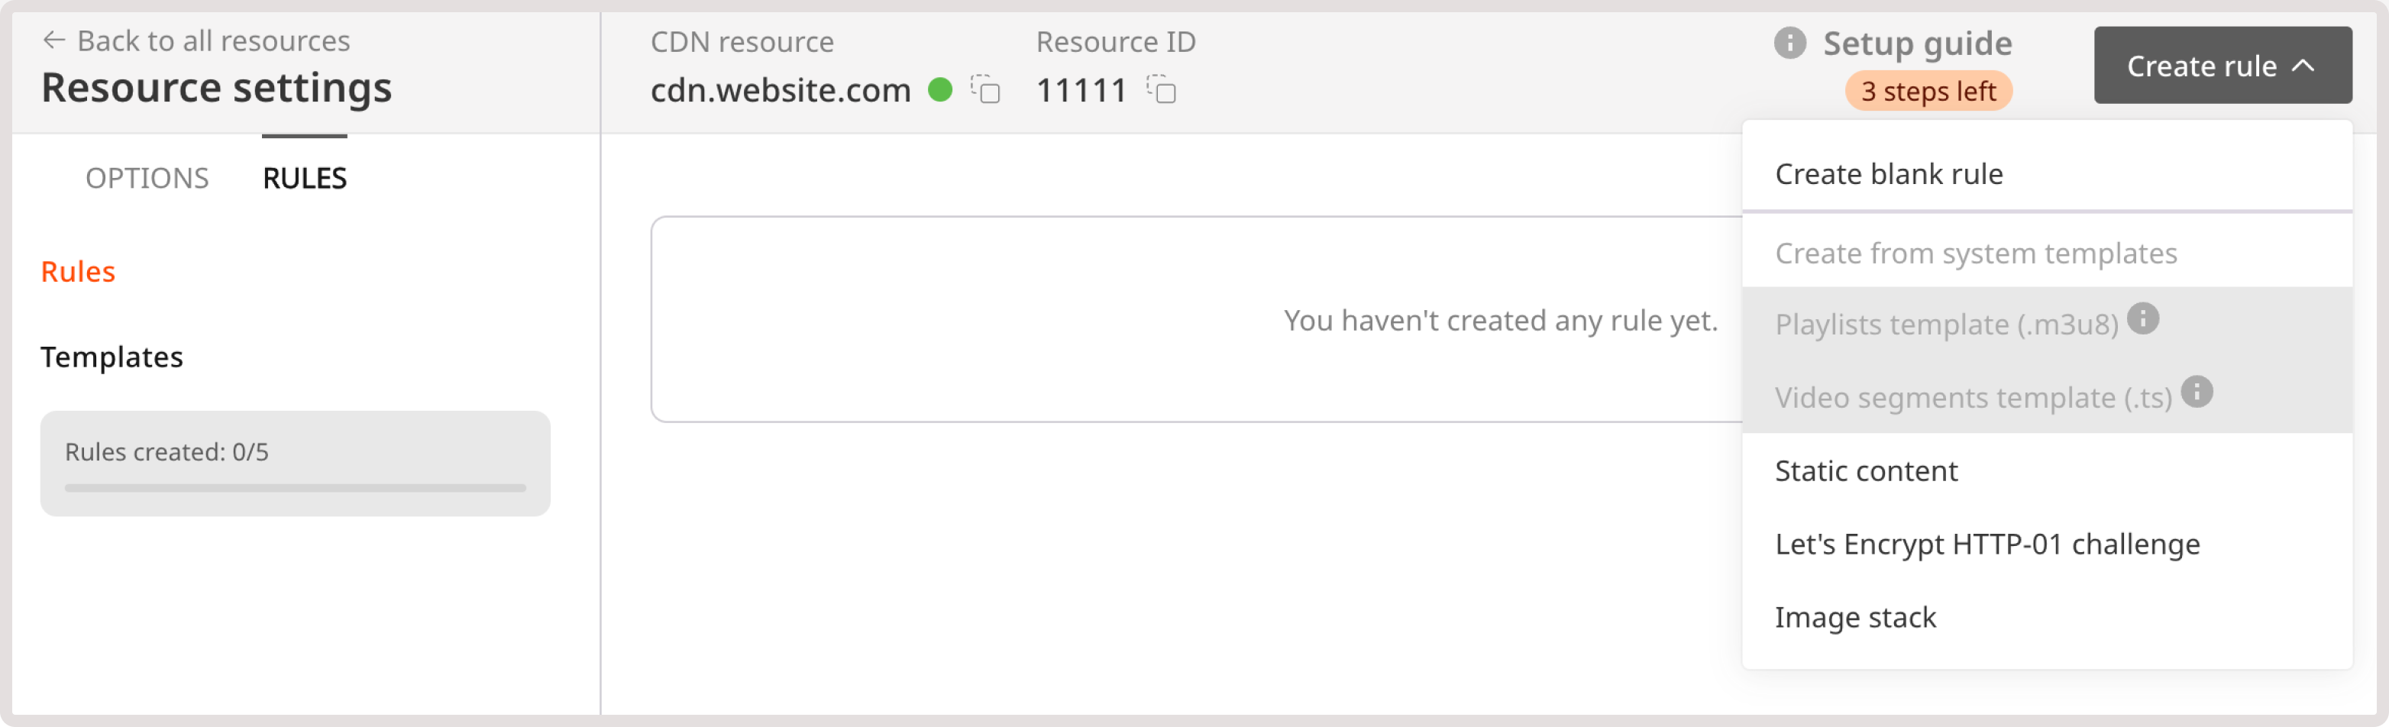The image size is (2389, 727).
Task: Open the RULES tab
Action: pos(304,177)
